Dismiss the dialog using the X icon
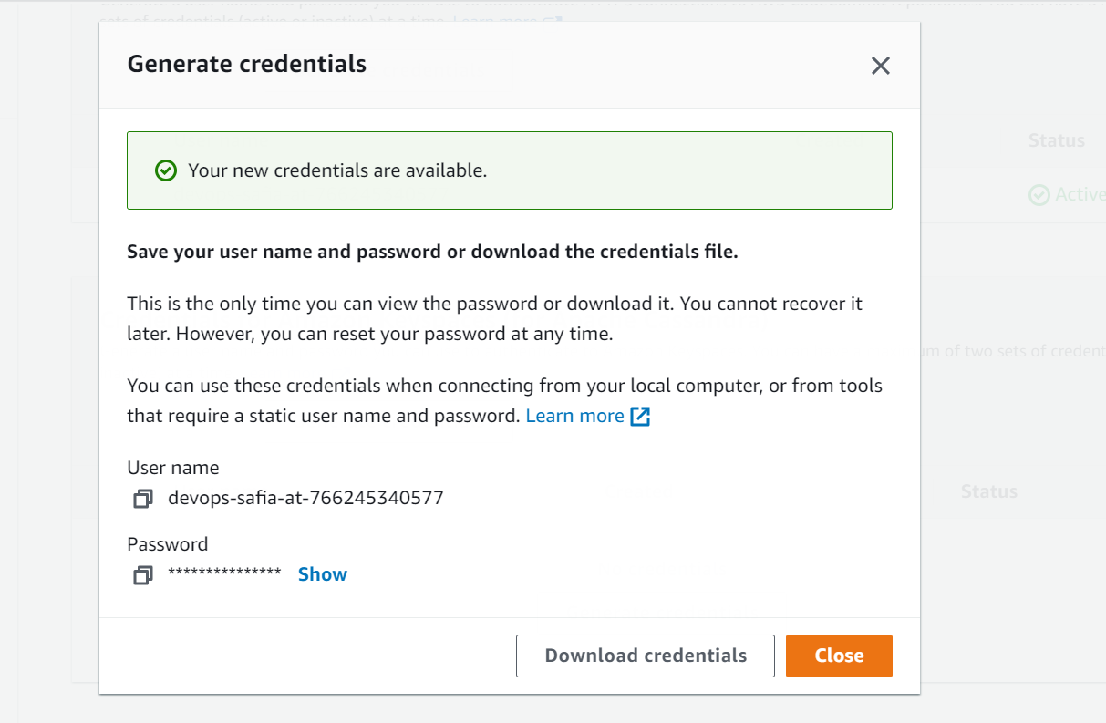 tap(880, 66)
